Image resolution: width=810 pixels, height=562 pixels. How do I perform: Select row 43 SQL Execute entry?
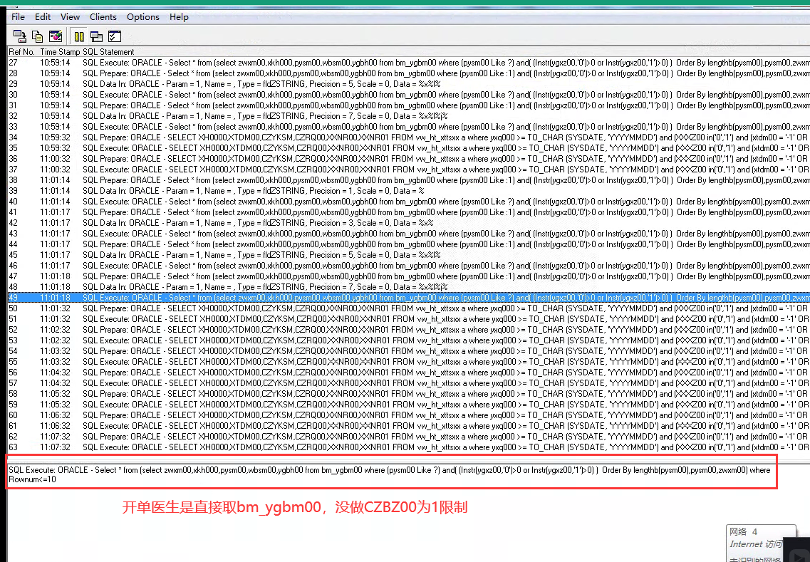tap(409, 234)
